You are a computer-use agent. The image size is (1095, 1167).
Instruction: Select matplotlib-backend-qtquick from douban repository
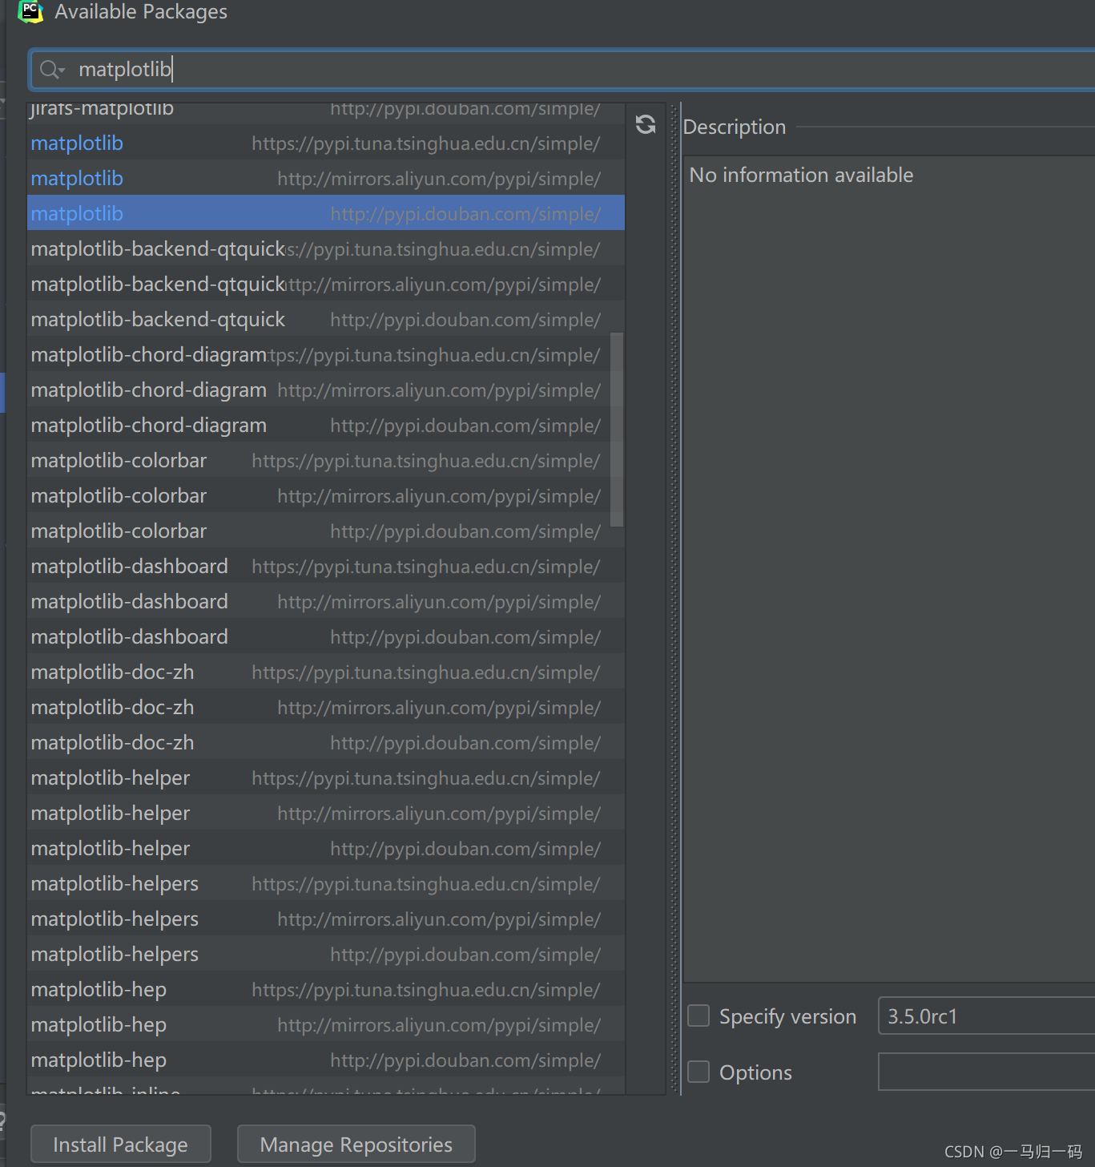point(326,320)
